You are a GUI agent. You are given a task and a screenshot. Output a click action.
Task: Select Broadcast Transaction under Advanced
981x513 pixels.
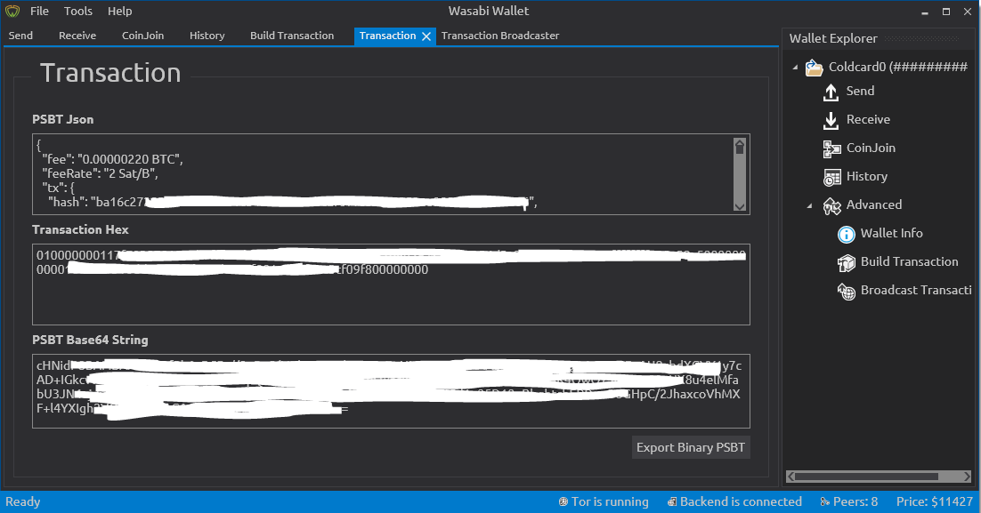point(916,290)
